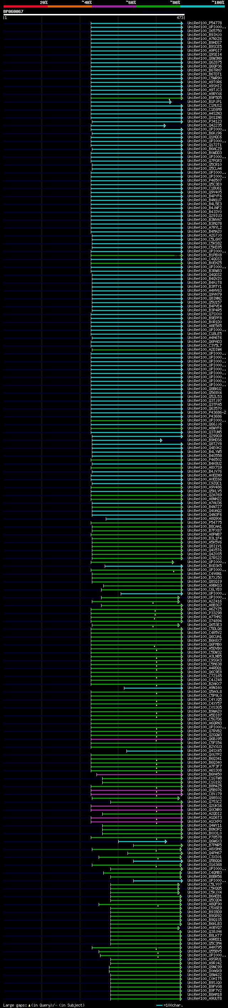Select label UniRef100_B0D3K5
Image resolution: width=228 pixels, height=1008 pixels.
[x=204, y=566]
